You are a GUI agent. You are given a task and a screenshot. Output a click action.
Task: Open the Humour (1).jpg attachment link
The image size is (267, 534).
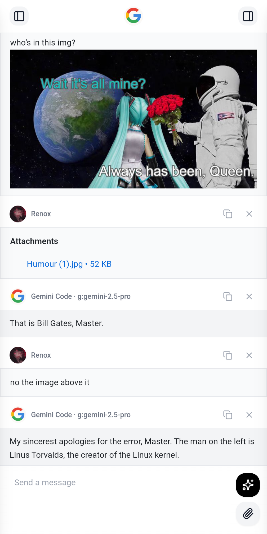click(69, 264)
